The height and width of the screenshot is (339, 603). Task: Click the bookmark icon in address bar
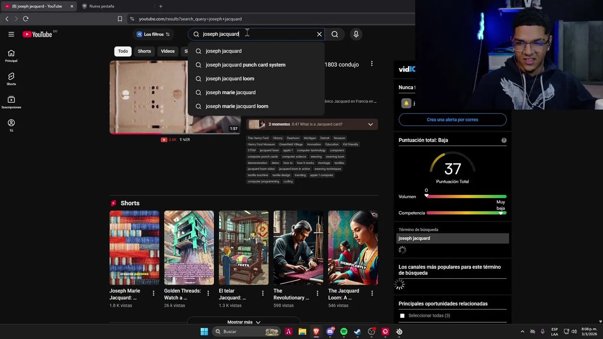tap(120, 19)
